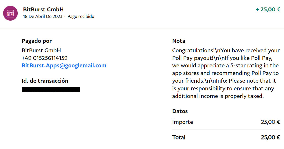284x149 pixels.
Task: Open the BitBurst.Apps@googlemail.com email link
Action: 64,66
